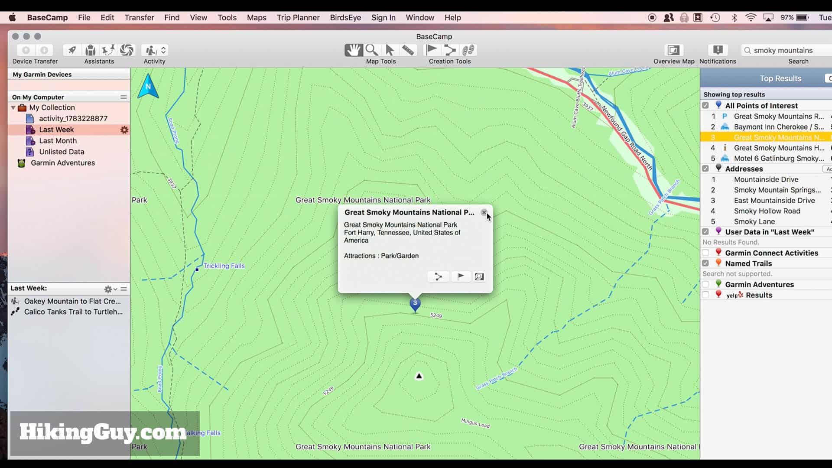Select the Unlisted Data item

pos(62,152)
